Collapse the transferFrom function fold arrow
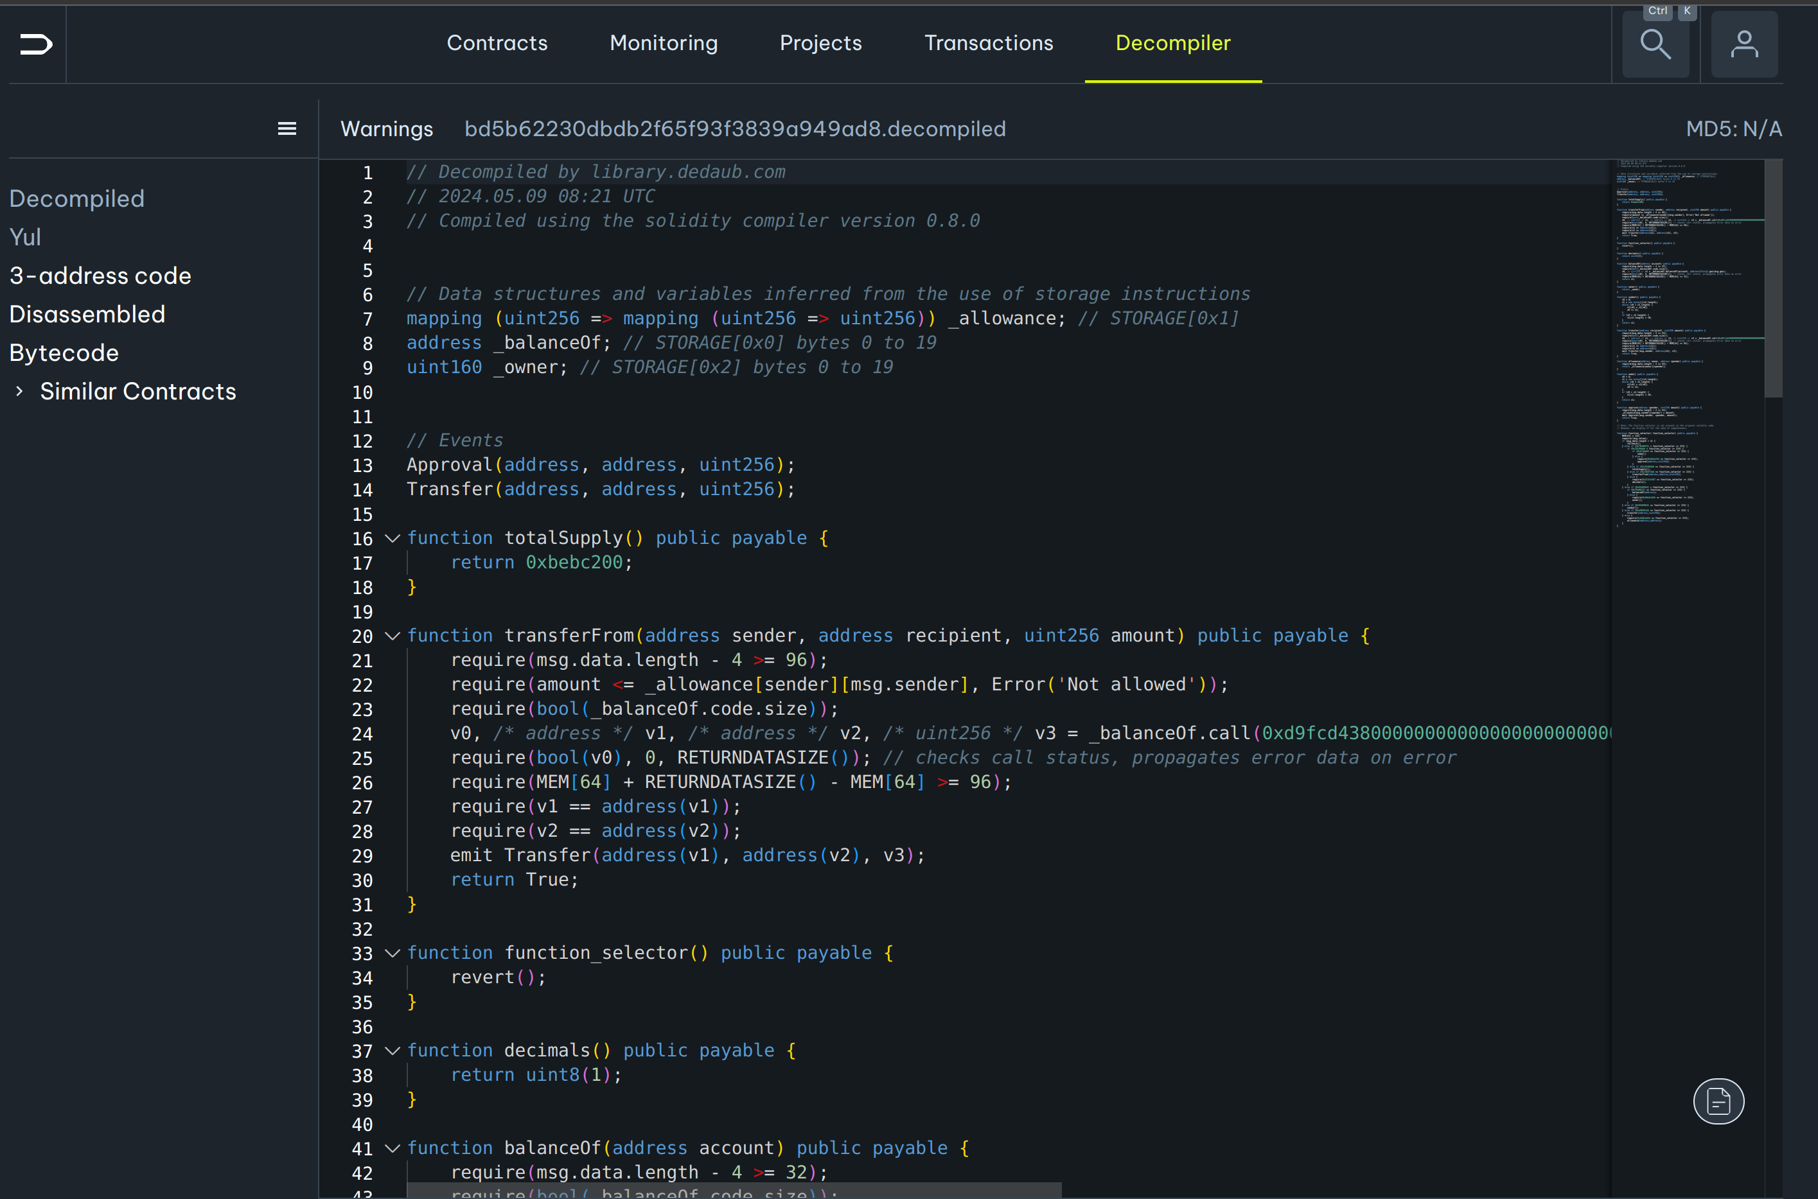The height and width of the screenshot is (1199, 1818). click(x=393, y=636)
